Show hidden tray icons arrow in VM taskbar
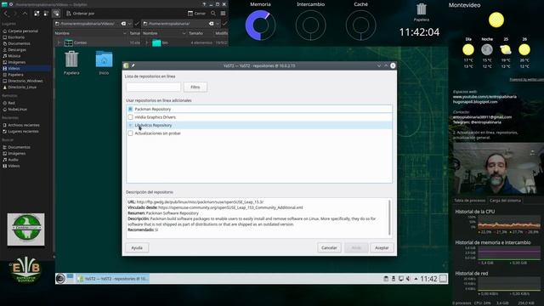Screen dimensions: 544x306 point(416,279)
